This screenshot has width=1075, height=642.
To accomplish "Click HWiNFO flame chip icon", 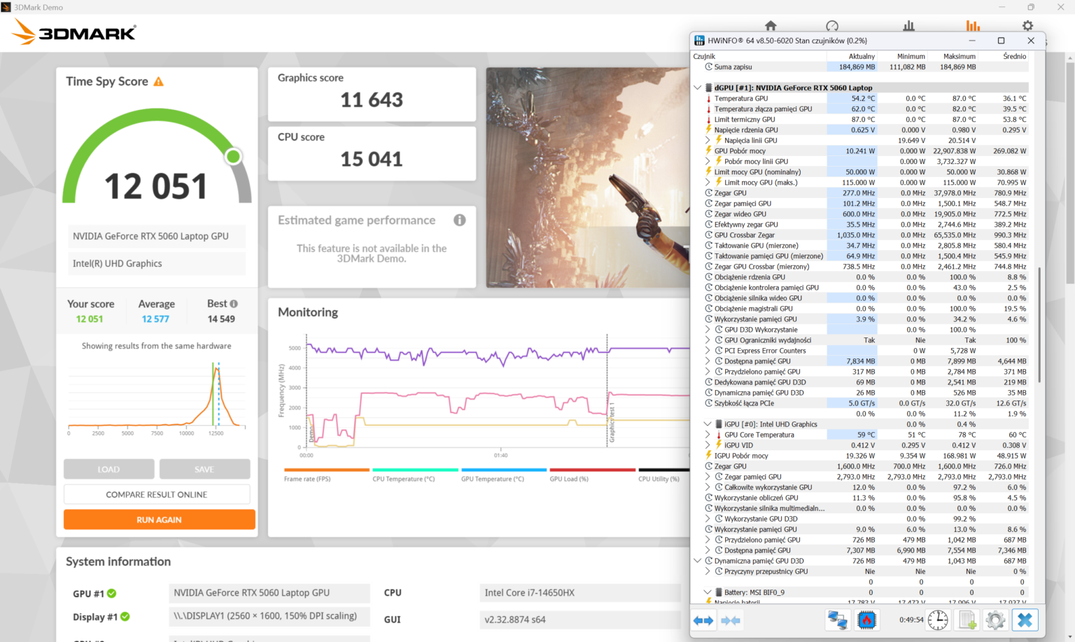I will pyautogui.click(x=866, y=620).
